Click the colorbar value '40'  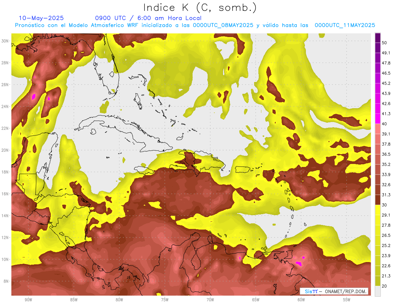coord(384,124)
